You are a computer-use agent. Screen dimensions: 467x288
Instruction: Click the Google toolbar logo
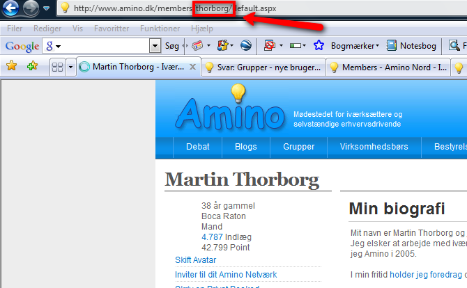(x=22, y=46)
